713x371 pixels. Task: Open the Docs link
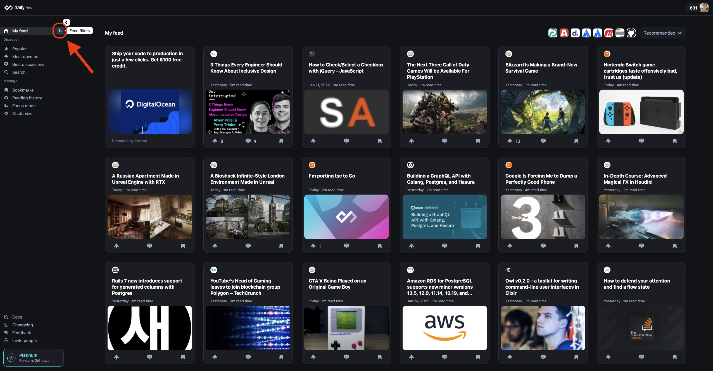click(x=17, y=317)
